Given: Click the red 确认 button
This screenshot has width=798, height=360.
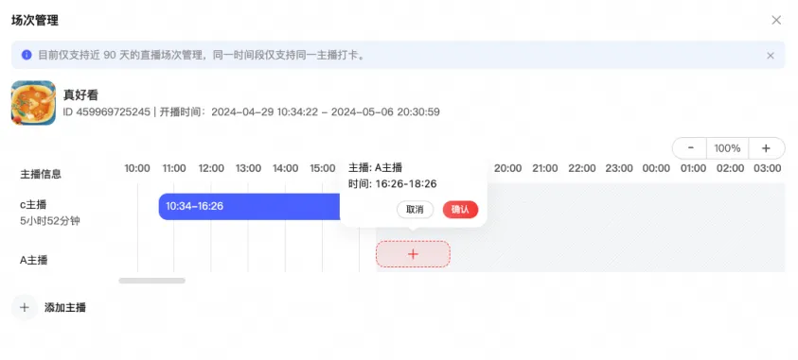Looking at the screenshot, I should 460,210.
